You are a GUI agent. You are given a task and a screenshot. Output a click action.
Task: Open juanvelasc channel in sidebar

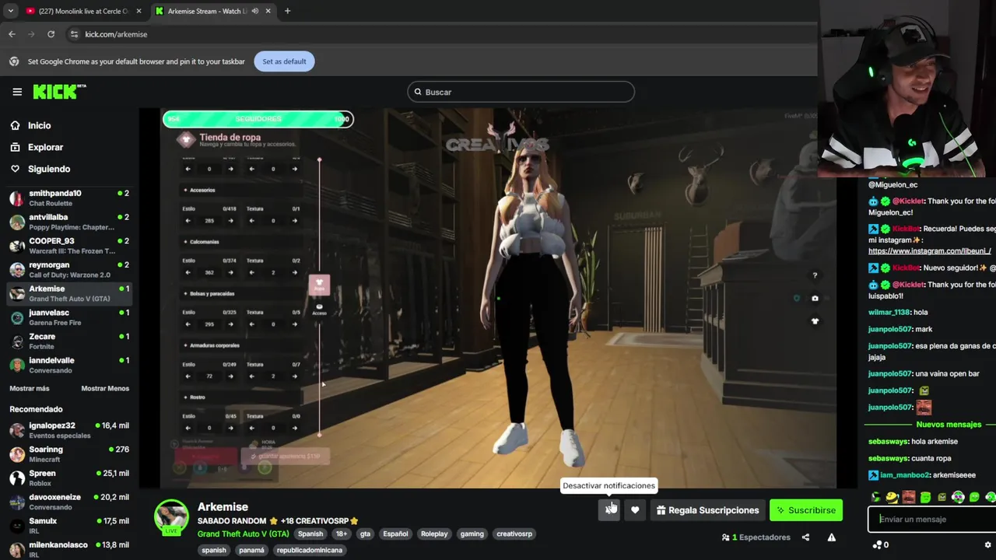tap(70, 317)
